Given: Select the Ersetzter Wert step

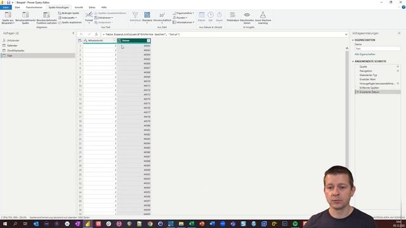Looking at the screenshot, I should point(367,79).
